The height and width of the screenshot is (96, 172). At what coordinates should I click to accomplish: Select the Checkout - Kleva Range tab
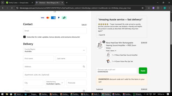(x=49, y=3)
